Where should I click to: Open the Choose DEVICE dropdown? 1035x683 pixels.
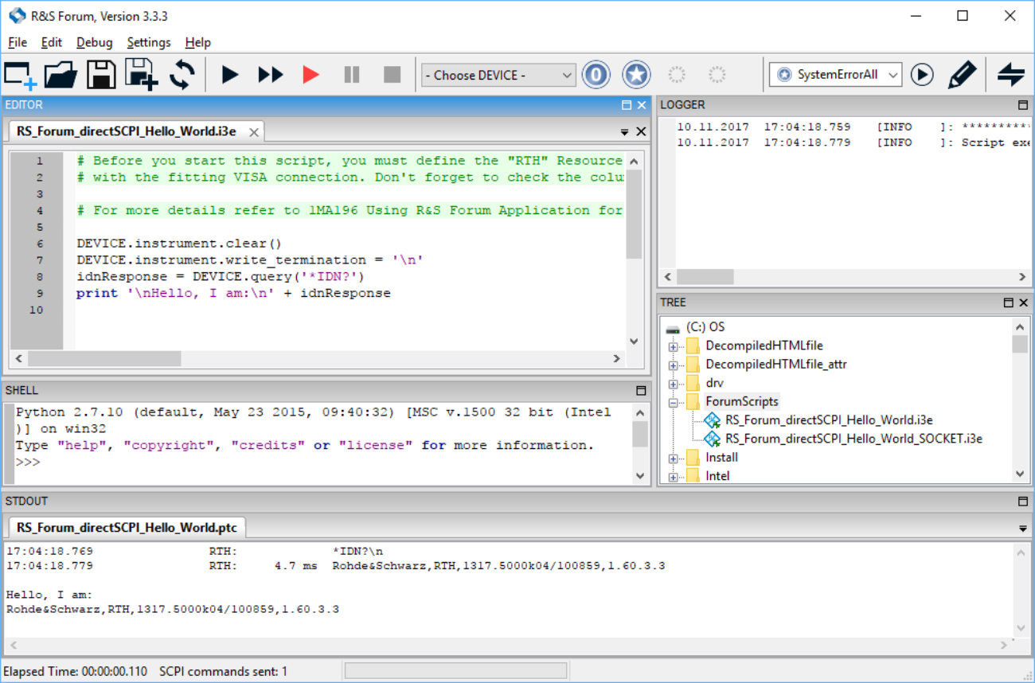(x=498, y=75)
